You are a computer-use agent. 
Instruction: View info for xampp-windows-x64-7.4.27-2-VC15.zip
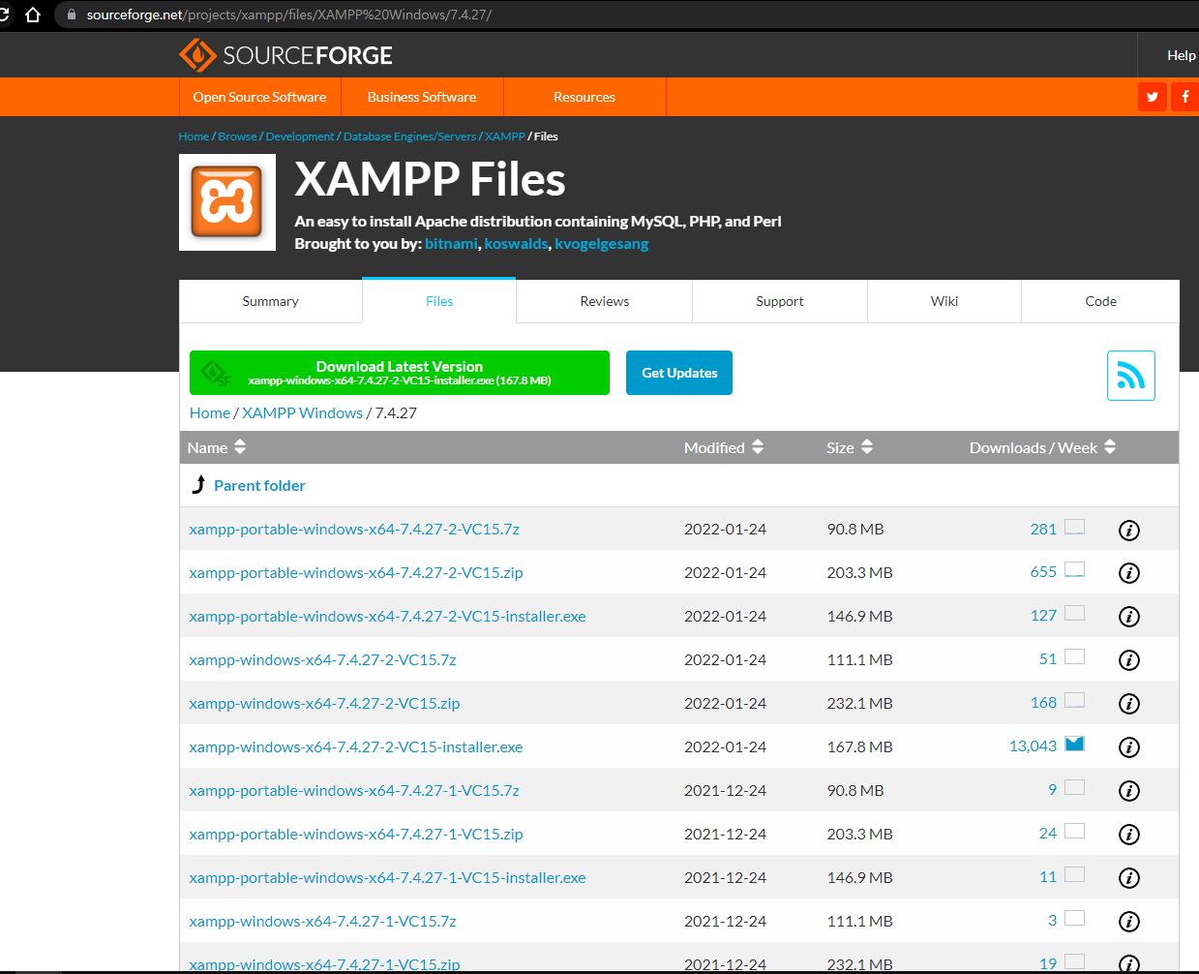click(1128, 703)
